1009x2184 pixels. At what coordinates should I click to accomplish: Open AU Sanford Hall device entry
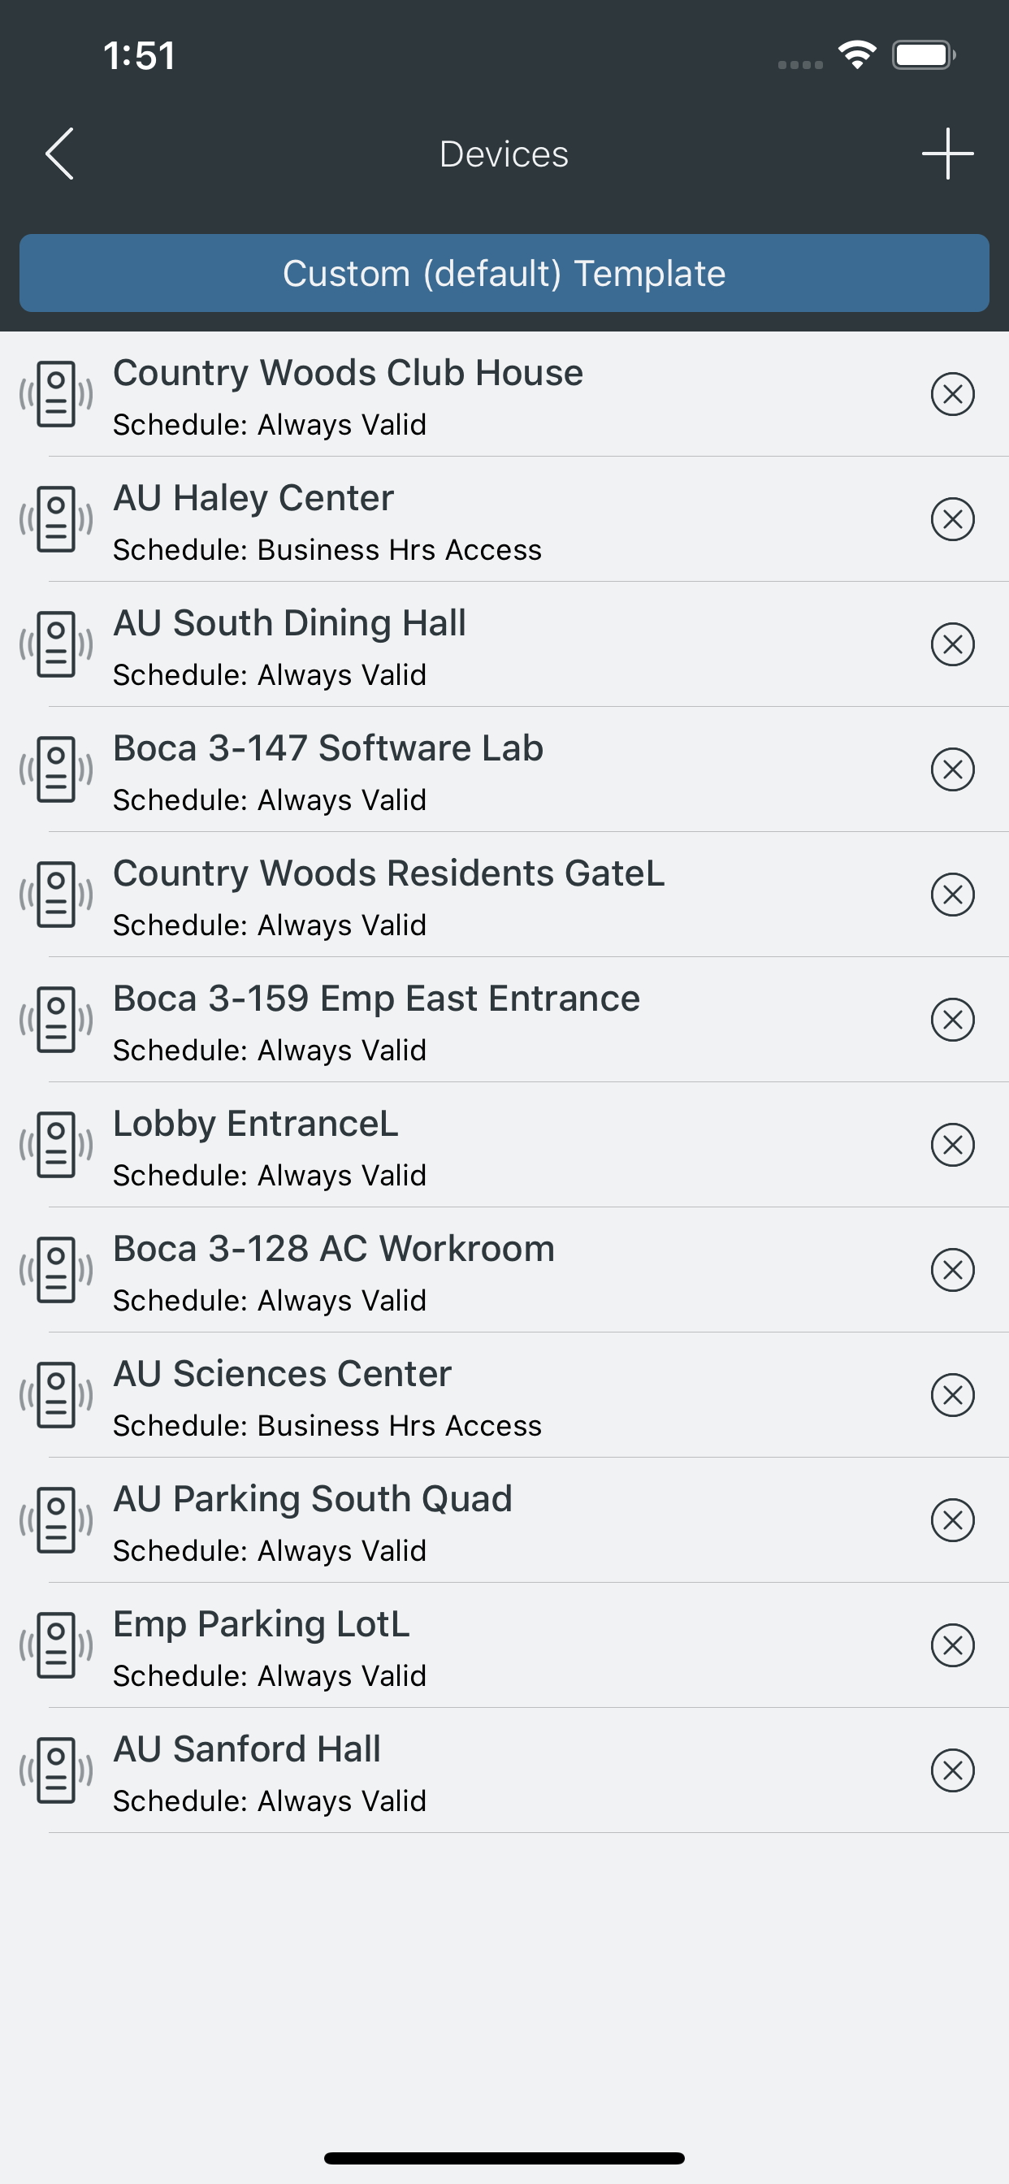(x=505, y=1770)
